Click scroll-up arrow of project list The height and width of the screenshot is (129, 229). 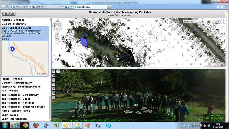tap(50, 20)
